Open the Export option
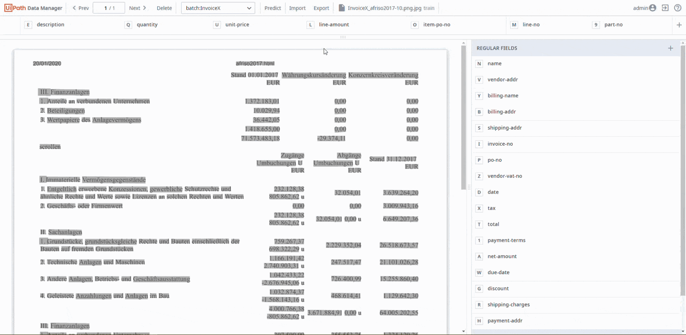The height and width of the screenshot is (335, 686). pos(321,8)
